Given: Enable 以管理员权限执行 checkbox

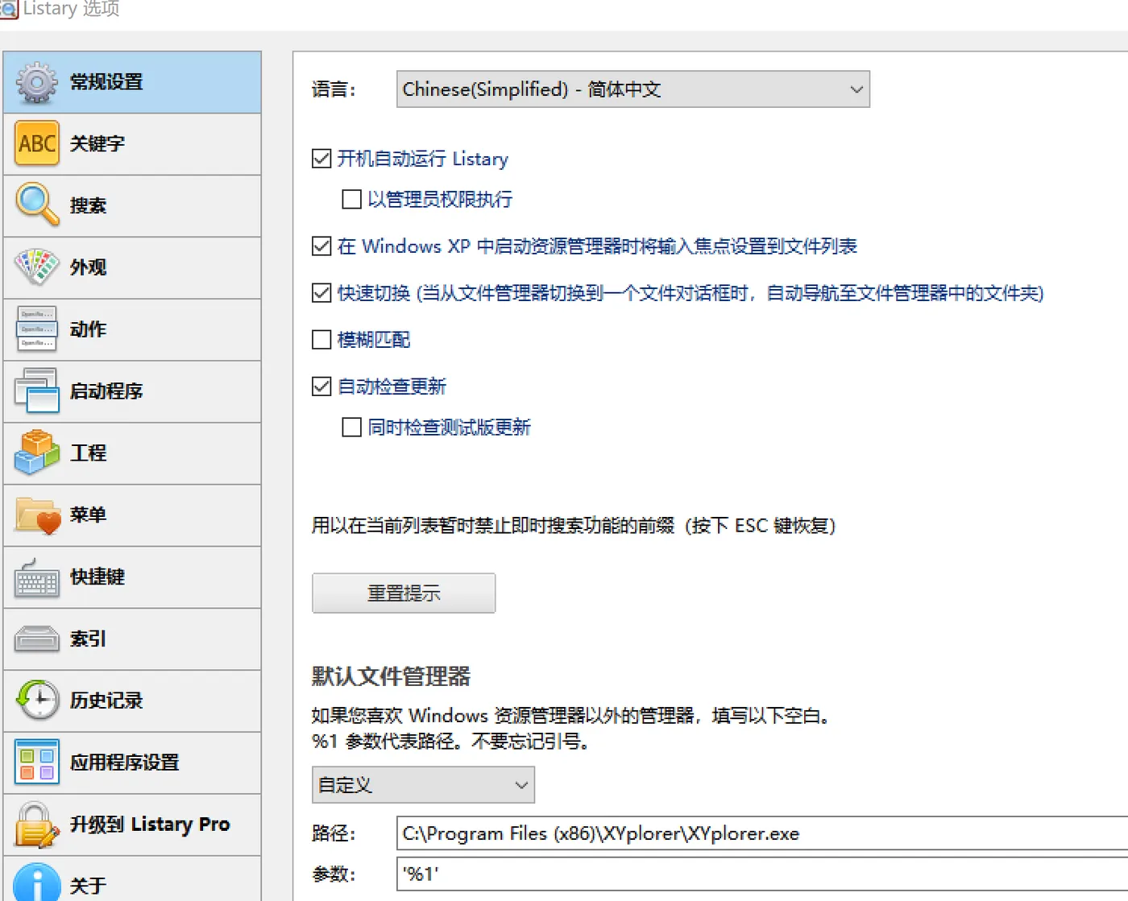Looking at the screenshot, I should 352,199.
